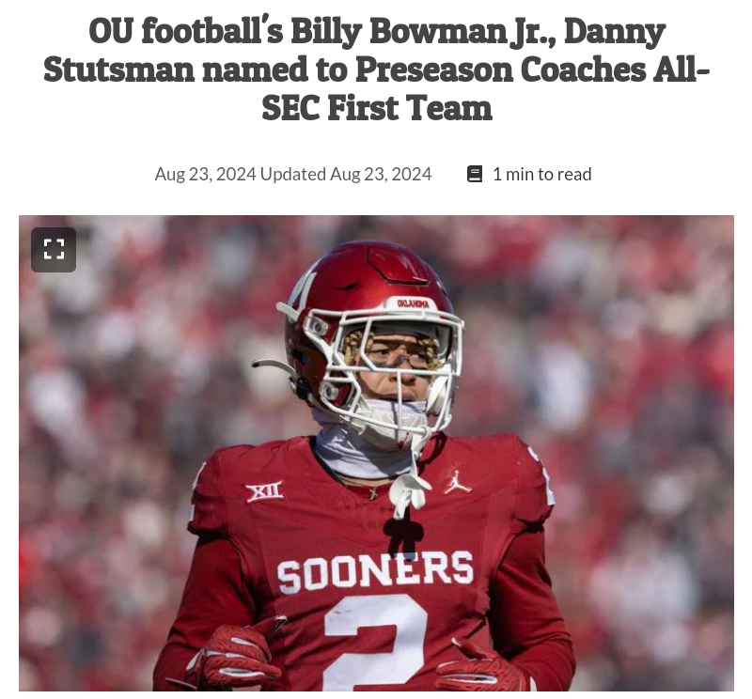Click the Oklahoma label on the helmet bumper
This screenshot has height=699, width=752.
(413, 303)
